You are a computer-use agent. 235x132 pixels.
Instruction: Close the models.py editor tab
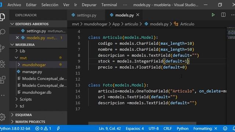click(138, 15)
